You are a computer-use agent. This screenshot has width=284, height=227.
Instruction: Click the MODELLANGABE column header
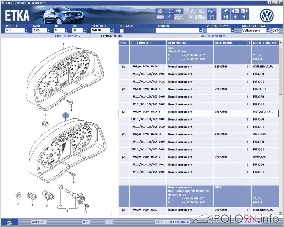pos(265,43)
